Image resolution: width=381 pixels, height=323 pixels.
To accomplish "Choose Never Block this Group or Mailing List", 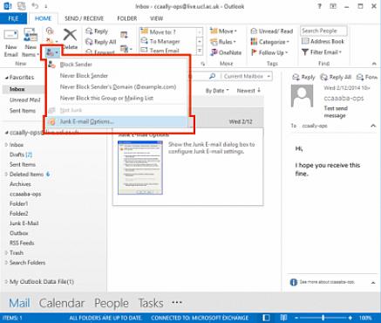I will (116, 98).
